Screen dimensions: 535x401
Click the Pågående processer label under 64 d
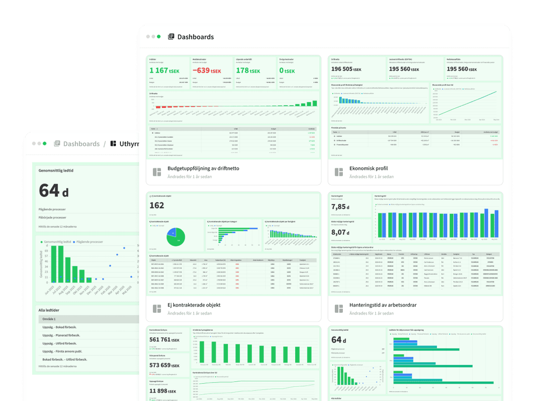click(52, 209)
